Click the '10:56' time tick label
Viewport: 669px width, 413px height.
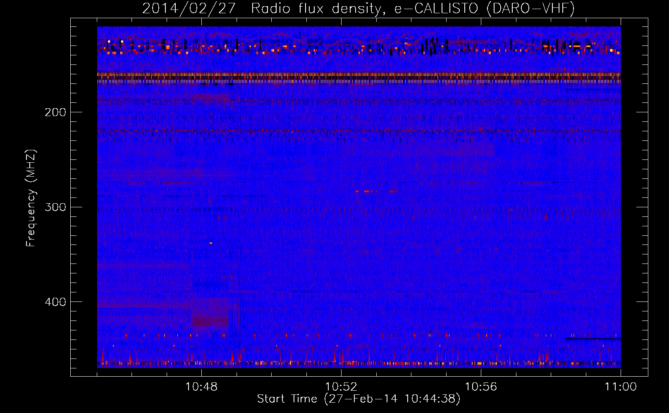tap(481, 387)
